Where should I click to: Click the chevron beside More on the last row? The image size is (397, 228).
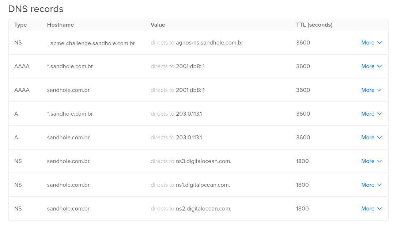tap(379, 209)
